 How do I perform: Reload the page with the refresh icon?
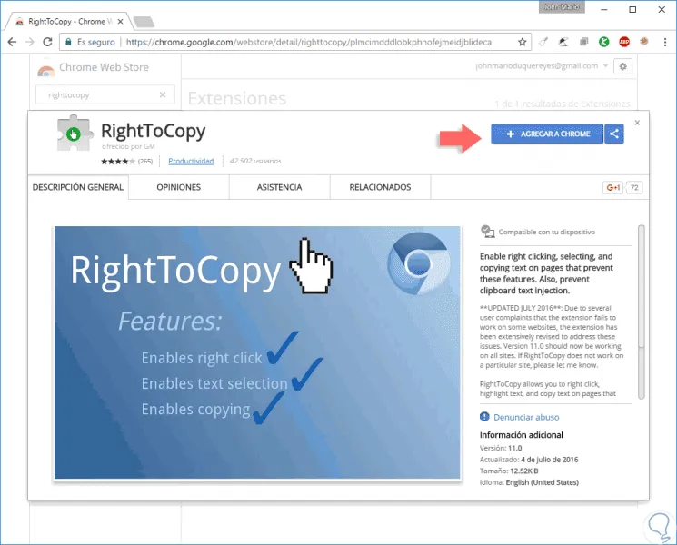[x=47, y=42]
